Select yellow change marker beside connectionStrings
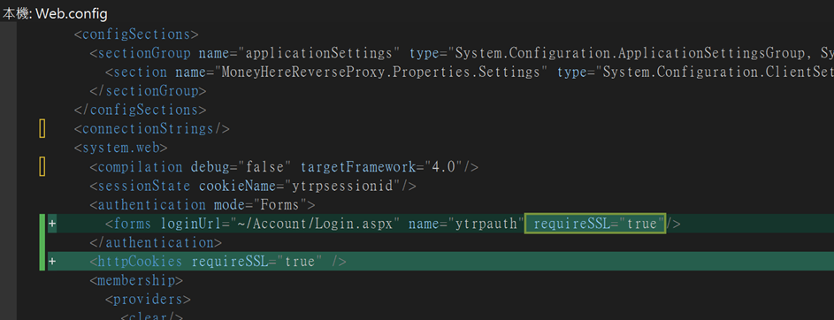The image size is (834, 320). point(42,129)
